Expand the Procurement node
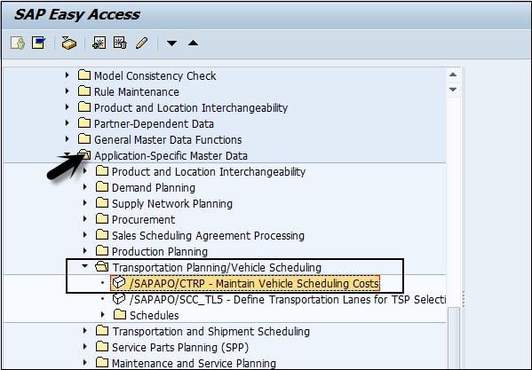The width and height of the screenshot is (532, 370). point(85,218)
